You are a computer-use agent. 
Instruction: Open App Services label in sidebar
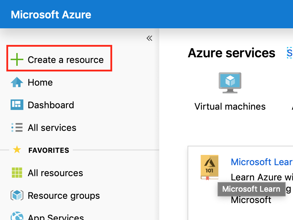coord(56,217)
